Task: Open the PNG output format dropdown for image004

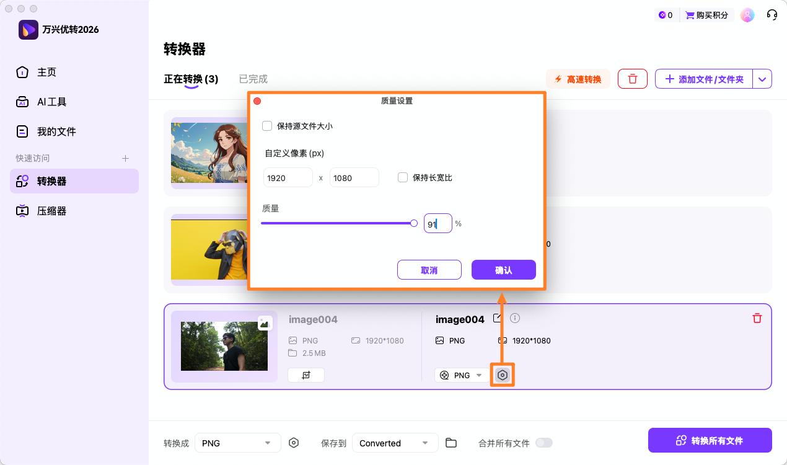Action: pyautogui.click(x=461, y=374)
